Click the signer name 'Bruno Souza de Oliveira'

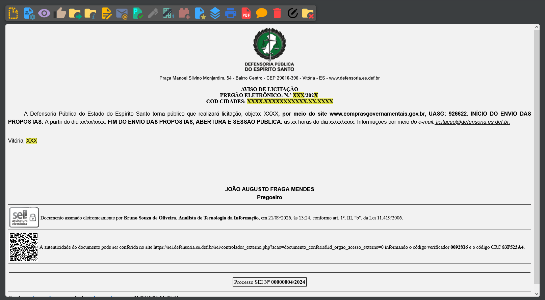click(x=150, y=218)
